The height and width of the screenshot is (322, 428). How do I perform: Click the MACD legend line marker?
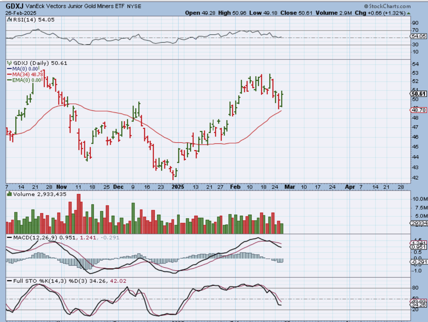pyautogui.click(x=9, y=238)
